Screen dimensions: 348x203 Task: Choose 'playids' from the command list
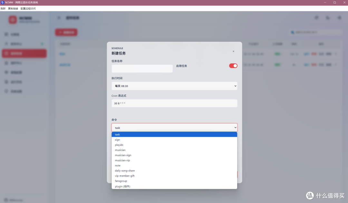pyautogui.click(x=174, y=145)
